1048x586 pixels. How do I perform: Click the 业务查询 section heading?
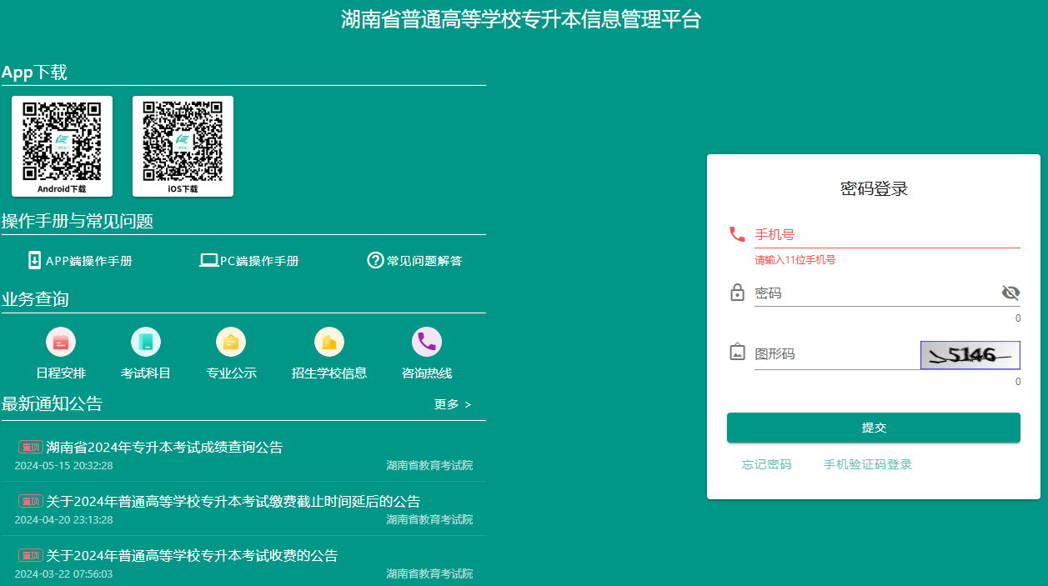point(35,299)
